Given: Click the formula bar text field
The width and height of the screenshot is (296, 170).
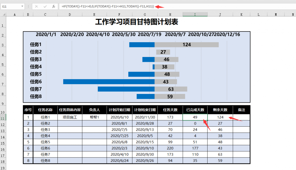Looking at the screenshot, I should click(177, 6).
